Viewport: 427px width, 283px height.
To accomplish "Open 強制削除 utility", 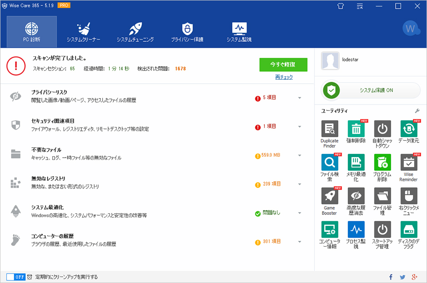I will point(356,132).
